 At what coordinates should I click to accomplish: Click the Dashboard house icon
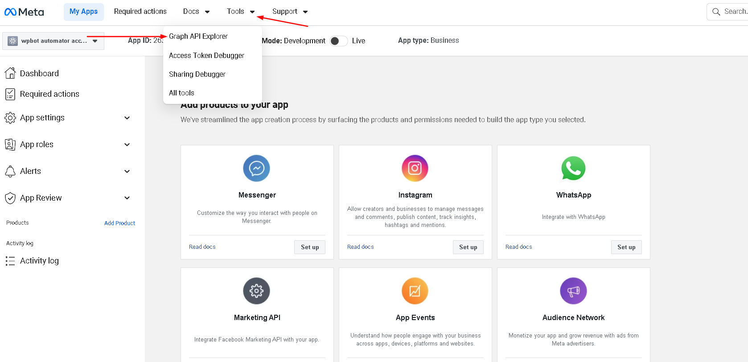(10, 73)
